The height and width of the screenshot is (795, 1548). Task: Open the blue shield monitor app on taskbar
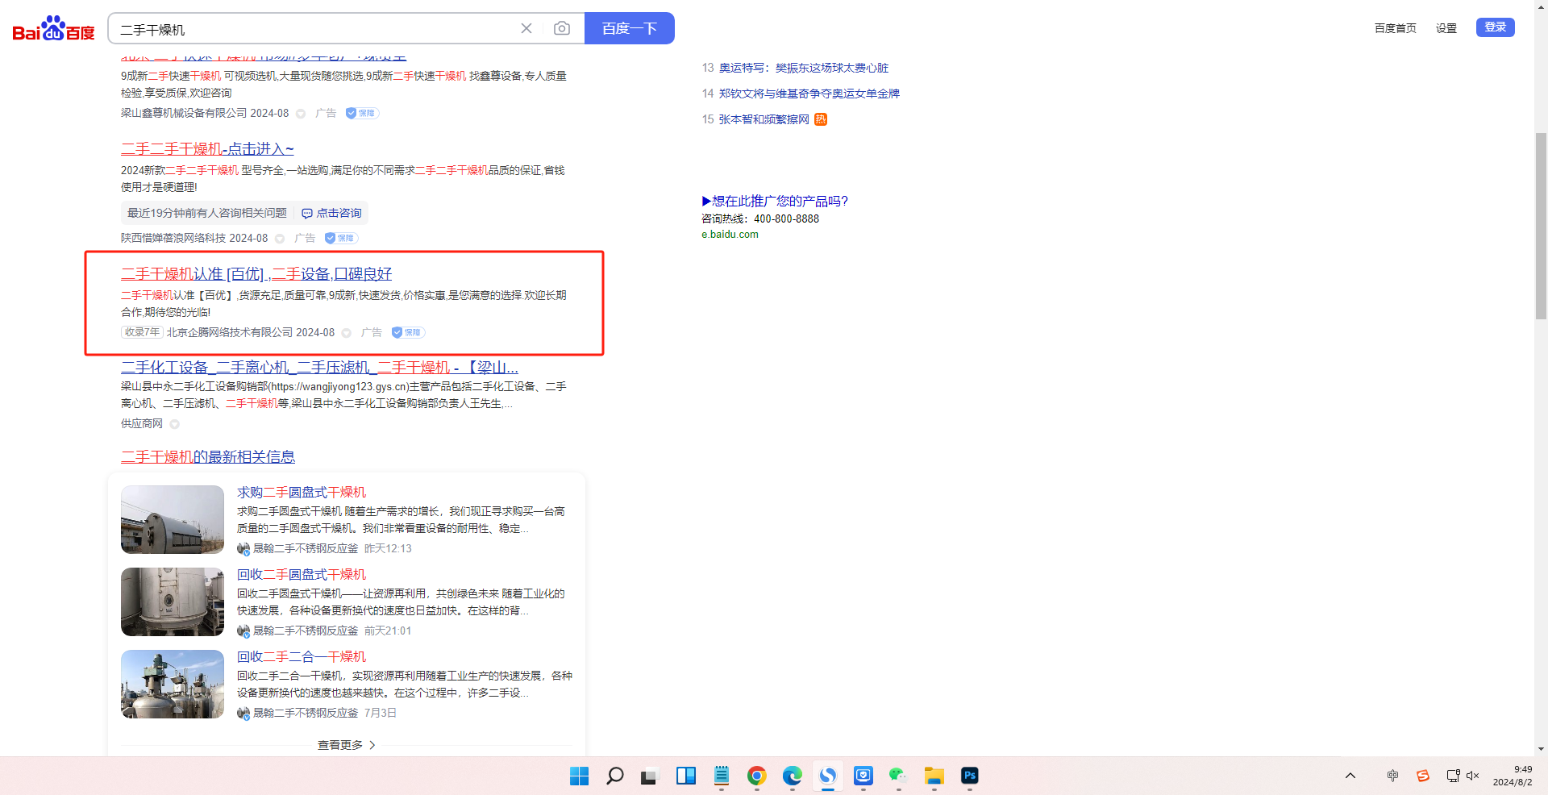click(x=863, y=776)
